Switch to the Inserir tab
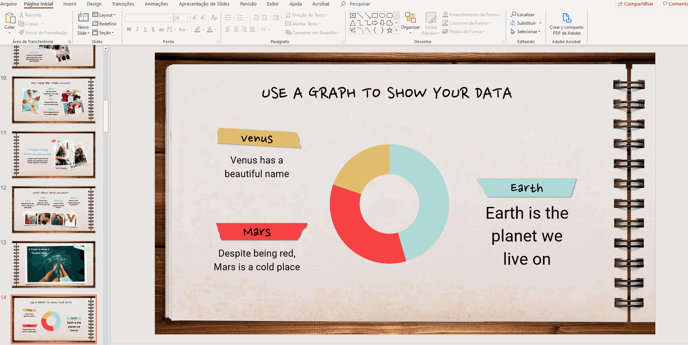 point(70,4)
